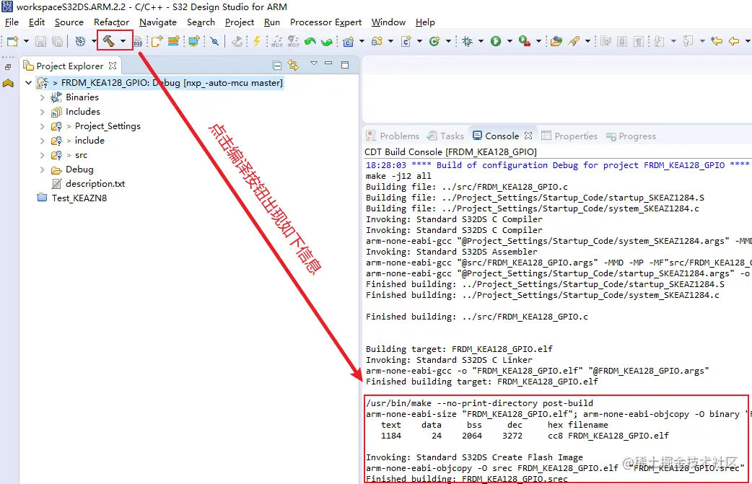Open the dropdown arrow next to the Build hammer
This screenshot has width=752, height=484.
(123, 41)
